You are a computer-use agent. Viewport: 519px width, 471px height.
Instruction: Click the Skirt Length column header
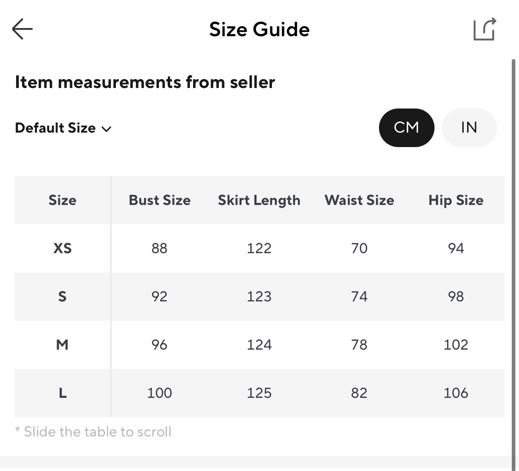click(x=259, y=200)
